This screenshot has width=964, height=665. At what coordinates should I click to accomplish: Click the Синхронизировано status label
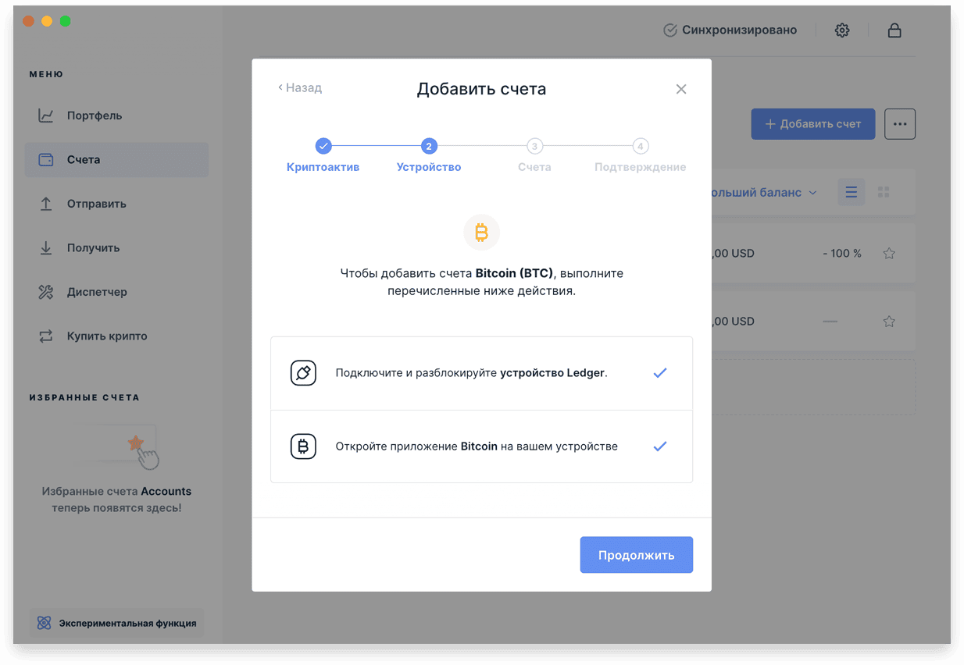tap(739, 30)
